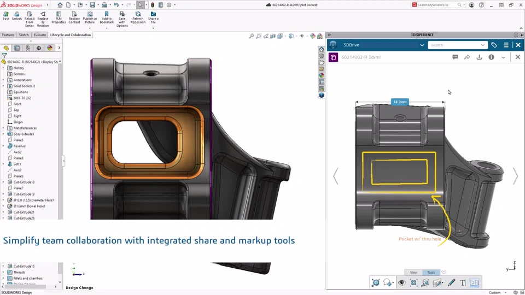
Task: Select Cut-Extrude18 in the feature tree
Action: point(24,182)
